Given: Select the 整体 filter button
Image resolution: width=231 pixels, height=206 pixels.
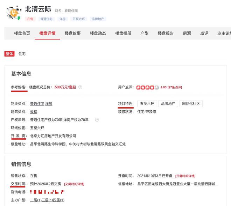Looking at the screenshot, I should (x=9, y=54).
